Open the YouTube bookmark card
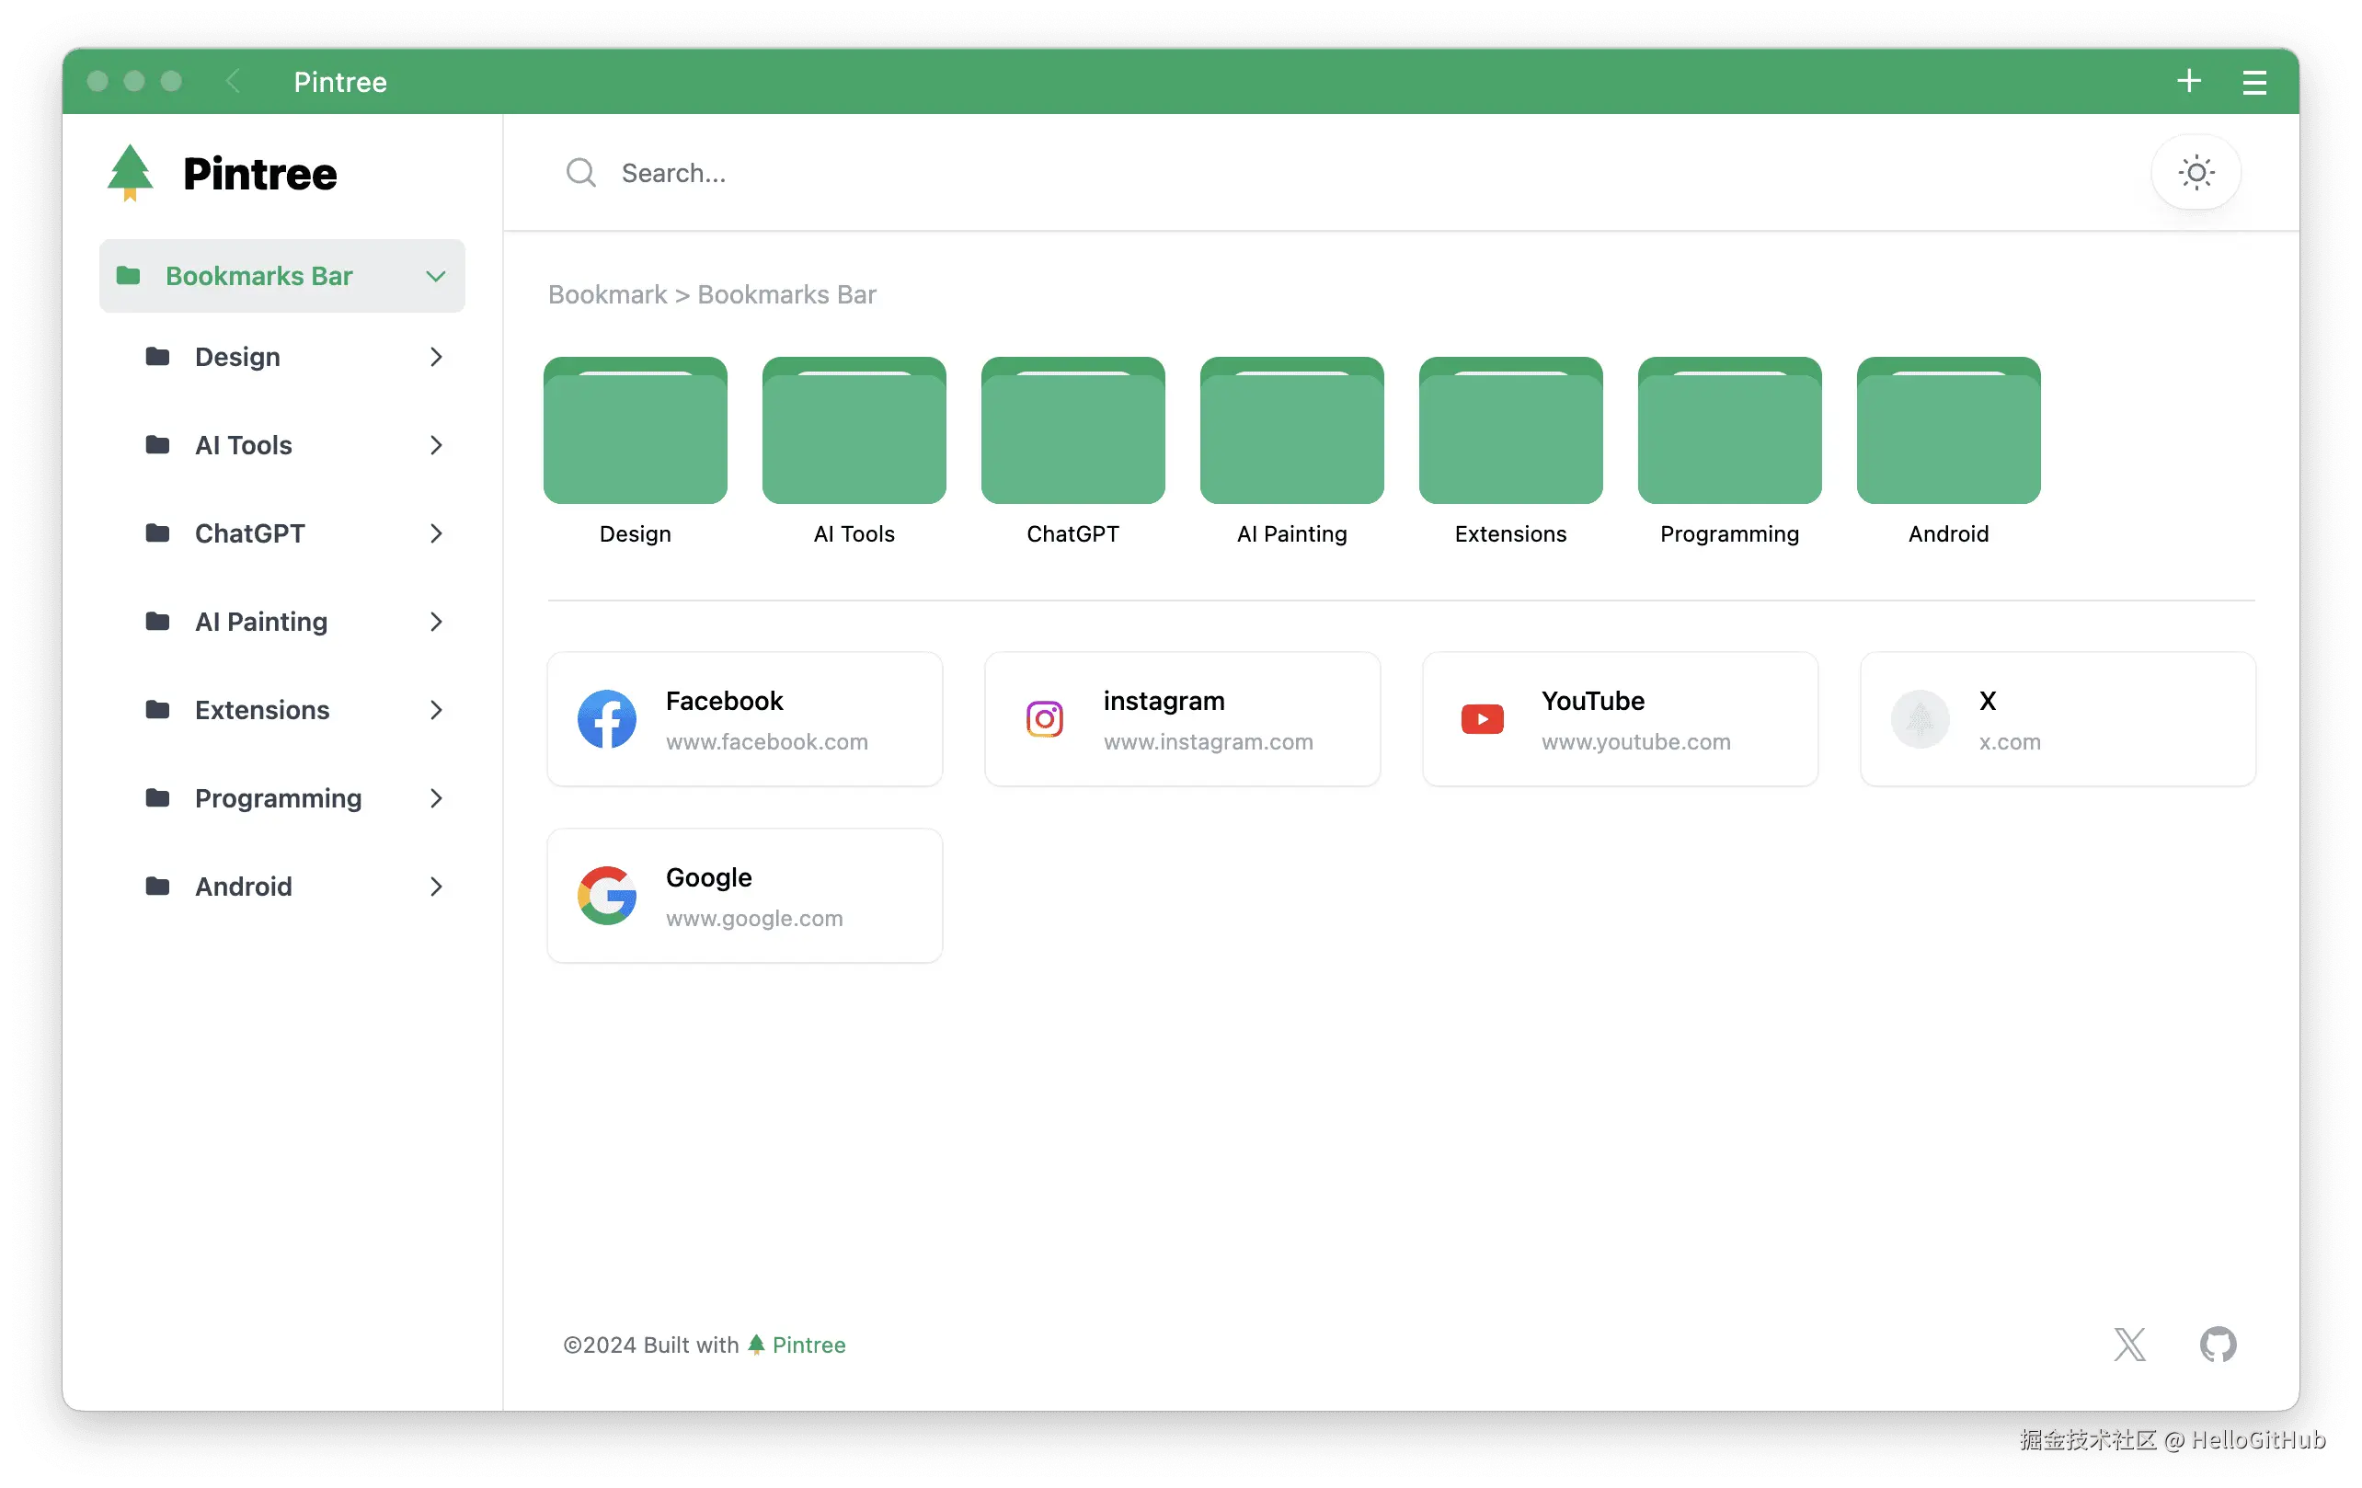This screenshot has width=2362, height=1488. click(1620, 719)
